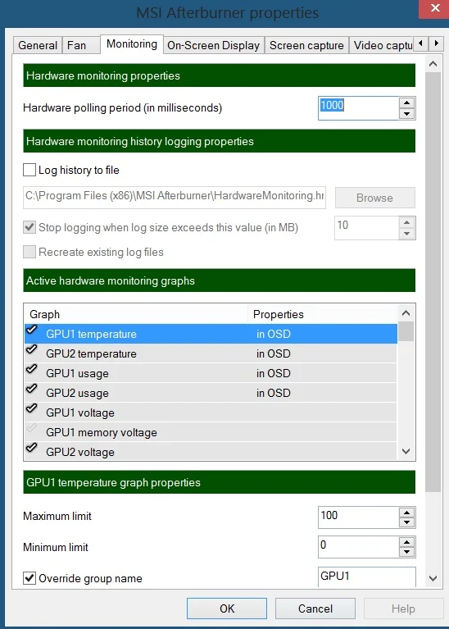Decrease the Minimum limit value
Viewport: 449px width, 629px height.
click(x=407, y=553)
